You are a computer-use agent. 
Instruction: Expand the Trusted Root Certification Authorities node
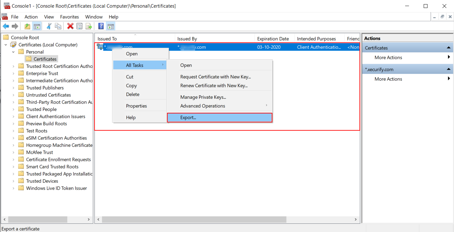(x=13, y=66)
